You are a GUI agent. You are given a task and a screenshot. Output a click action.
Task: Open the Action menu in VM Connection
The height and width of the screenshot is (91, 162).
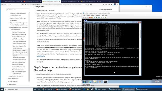88,15
